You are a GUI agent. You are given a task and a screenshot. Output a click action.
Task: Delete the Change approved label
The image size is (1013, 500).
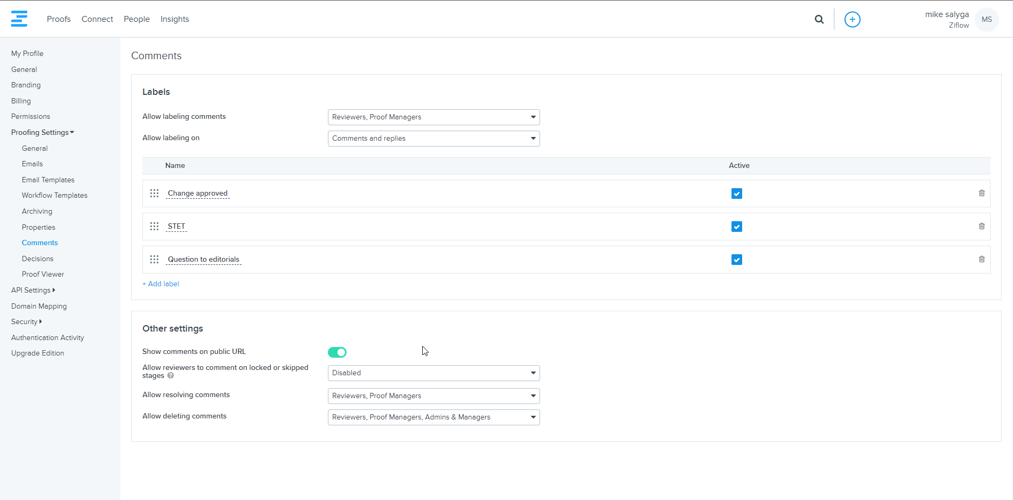982,193
